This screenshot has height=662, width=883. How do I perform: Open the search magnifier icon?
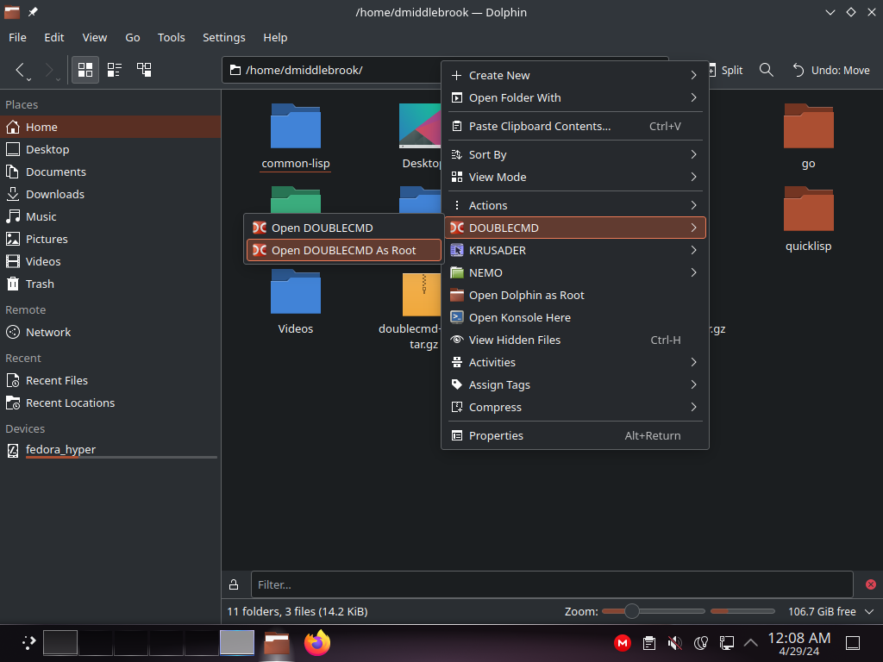pyautogui.click(x=766, y=70)
